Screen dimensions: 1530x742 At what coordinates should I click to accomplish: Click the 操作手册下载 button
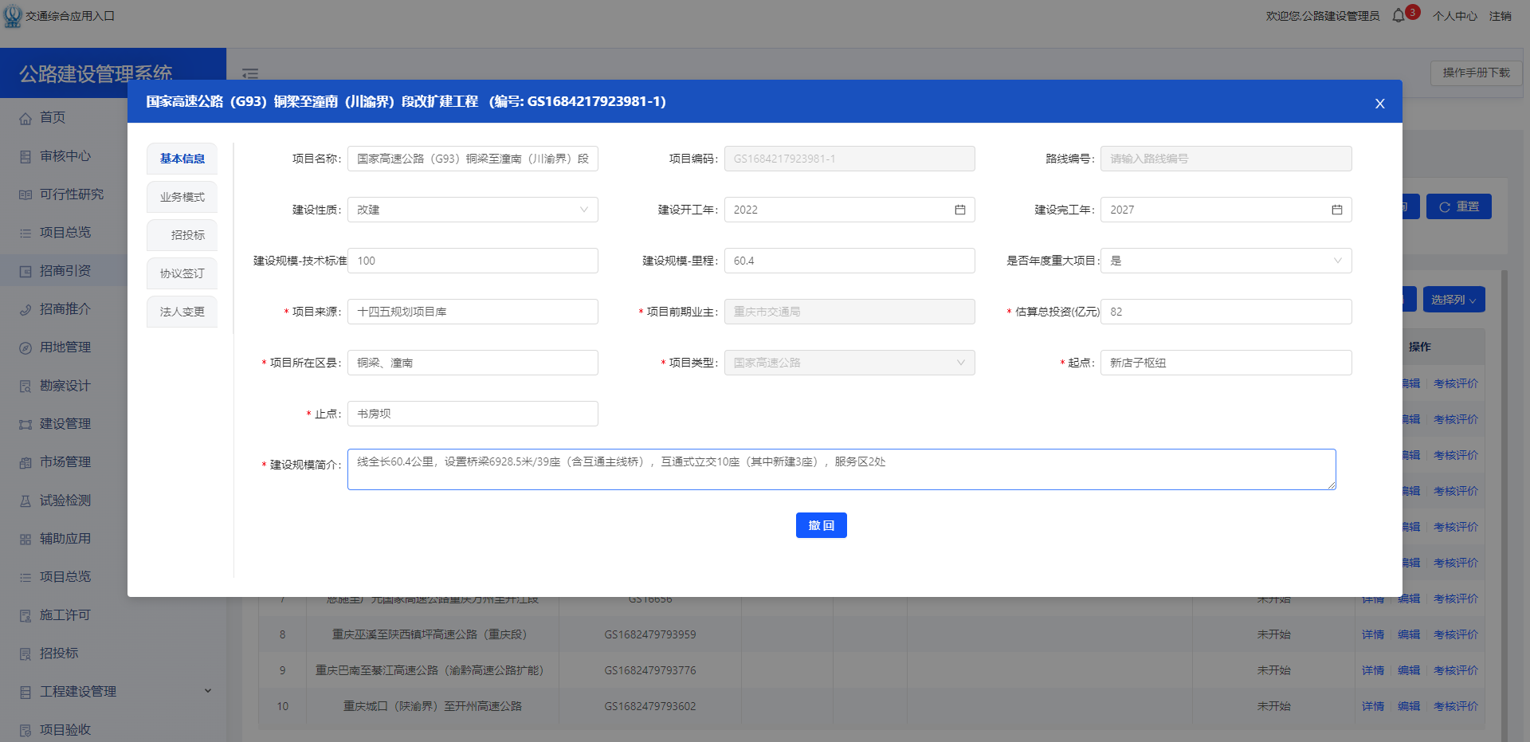tap(1477, 73)
